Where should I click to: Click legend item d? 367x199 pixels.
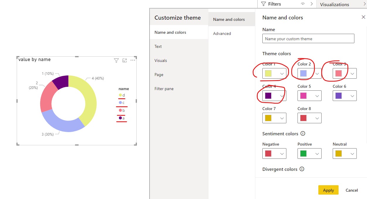[122, 95]
